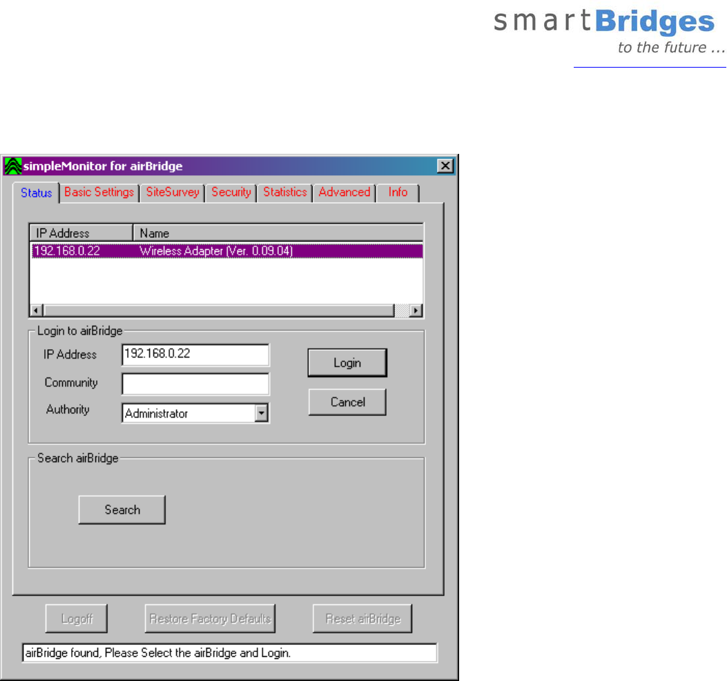Image resolution: width=727 pixels, height=681 pixels.
Task: Open the Authority dropdown arrow
Action: pos(262,413)
